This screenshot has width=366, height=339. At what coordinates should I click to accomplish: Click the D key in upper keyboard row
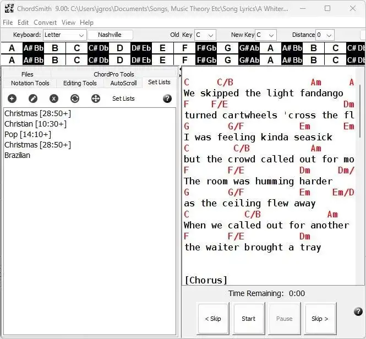pyautogui.click(x=120, y=48)
